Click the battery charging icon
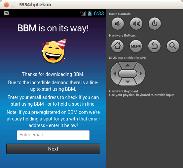 point(90,13)
